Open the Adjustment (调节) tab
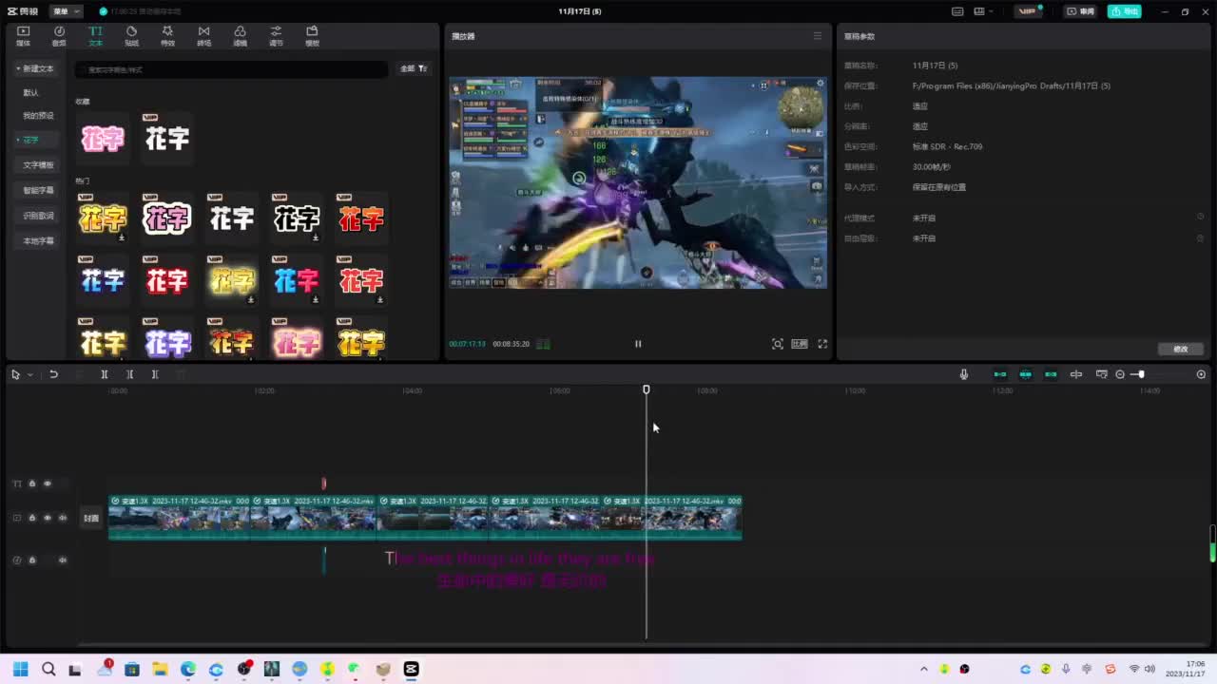 click(276, 36)
